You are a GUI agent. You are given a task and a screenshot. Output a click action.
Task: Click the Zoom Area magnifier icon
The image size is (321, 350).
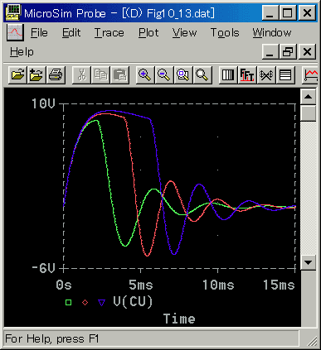[x=183, y=74]
